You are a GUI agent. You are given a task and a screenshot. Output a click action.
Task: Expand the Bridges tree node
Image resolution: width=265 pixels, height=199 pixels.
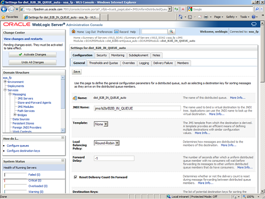[15, 115]
